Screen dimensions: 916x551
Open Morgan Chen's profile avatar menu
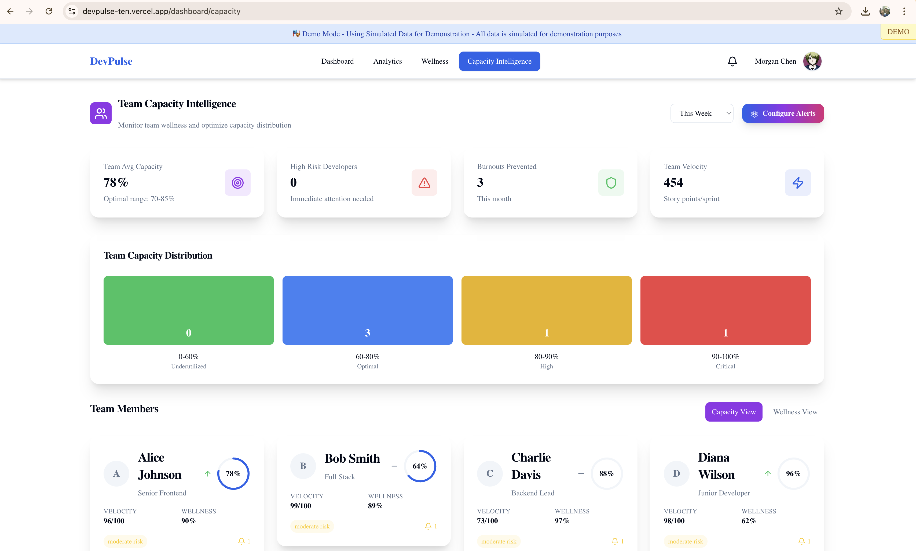pos(812,61)
